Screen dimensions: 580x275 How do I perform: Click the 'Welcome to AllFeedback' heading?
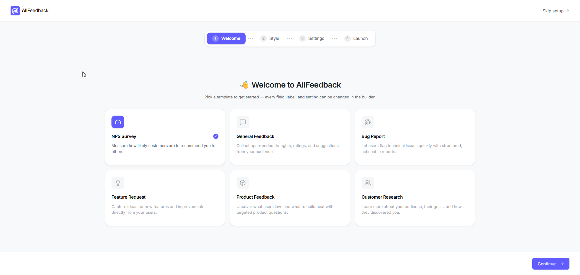[x=296, y=85]
